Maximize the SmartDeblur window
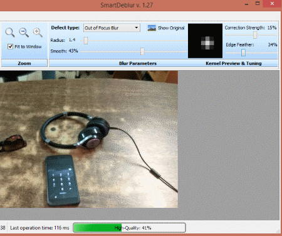Image resolution: width=282 pixels, height=236 pixels. point(258,3)
